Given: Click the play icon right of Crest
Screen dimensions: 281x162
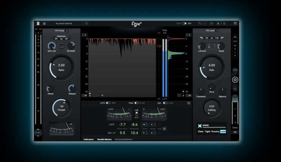Looking at the screenshot, I should [x=189, y=103].
